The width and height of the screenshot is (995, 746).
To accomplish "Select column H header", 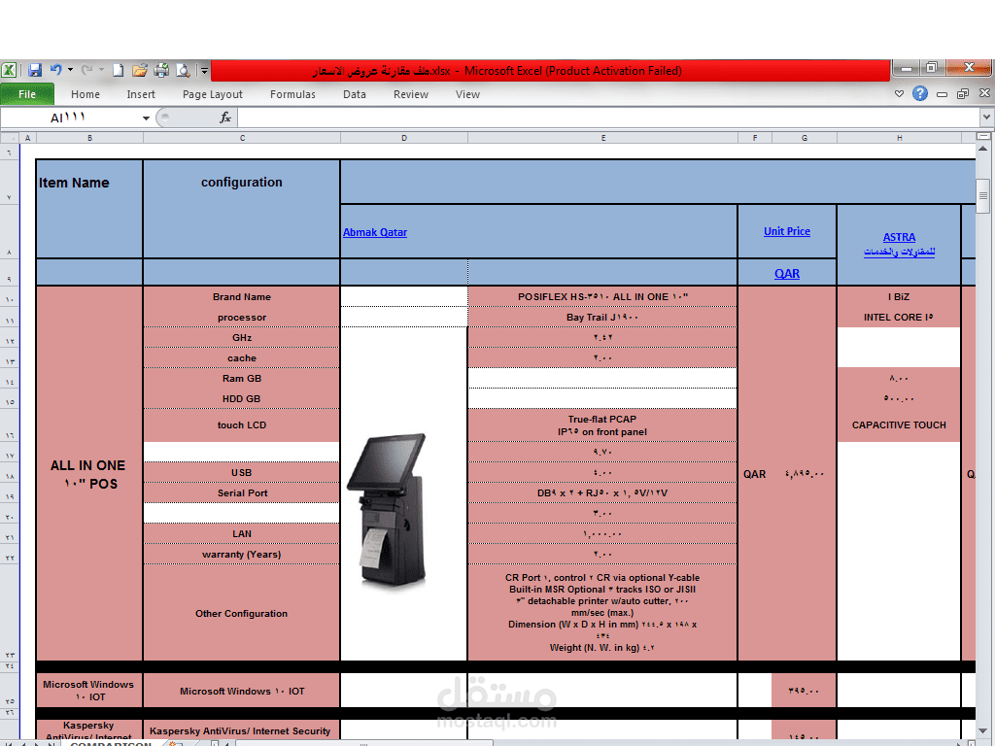I will point(899,138).
